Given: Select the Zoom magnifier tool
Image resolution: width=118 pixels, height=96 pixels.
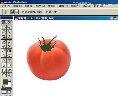Looking at the screenshot, I should tap(9, 75).
